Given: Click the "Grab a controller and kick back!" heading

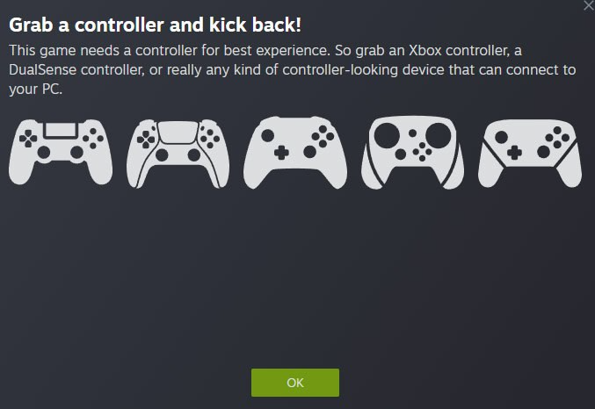Looking at the screenshot, I should click(155, 25).
